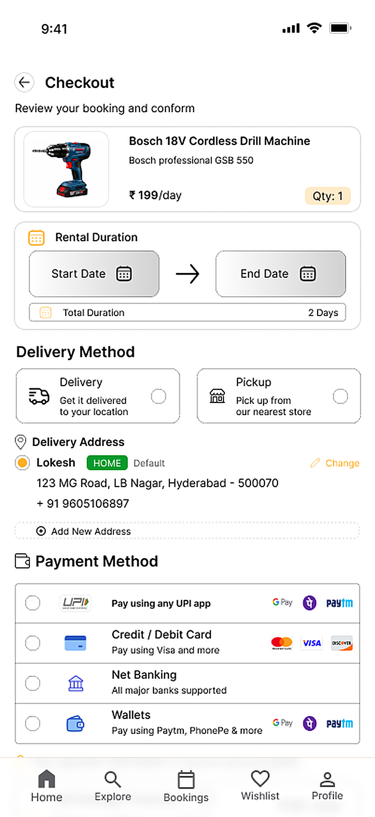
Task: Tap the pickup store icon
Action: tap(217, 396)
